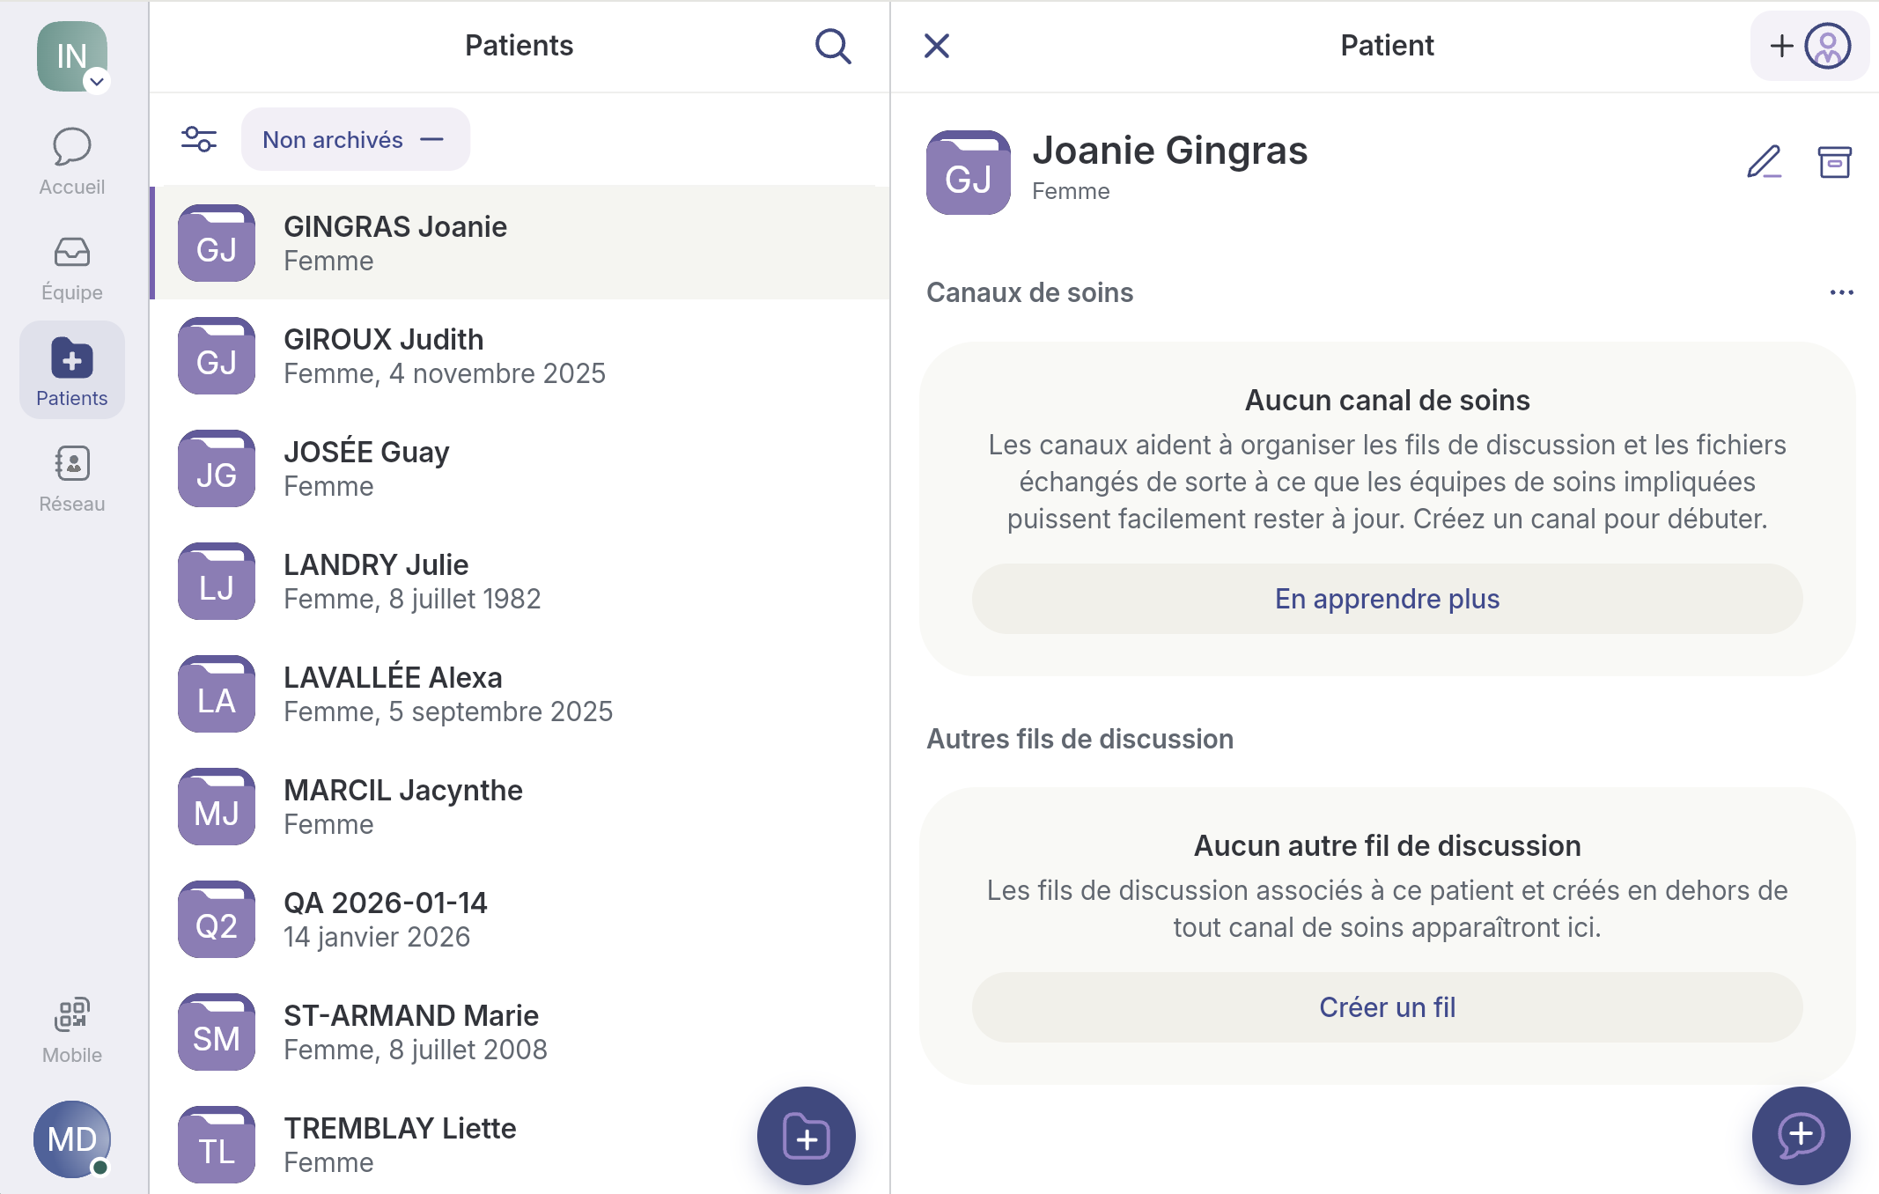Start new discussion with chat-plus button
This screenshot has height=1194, width=1879.
click(x=1801, y=1136)
